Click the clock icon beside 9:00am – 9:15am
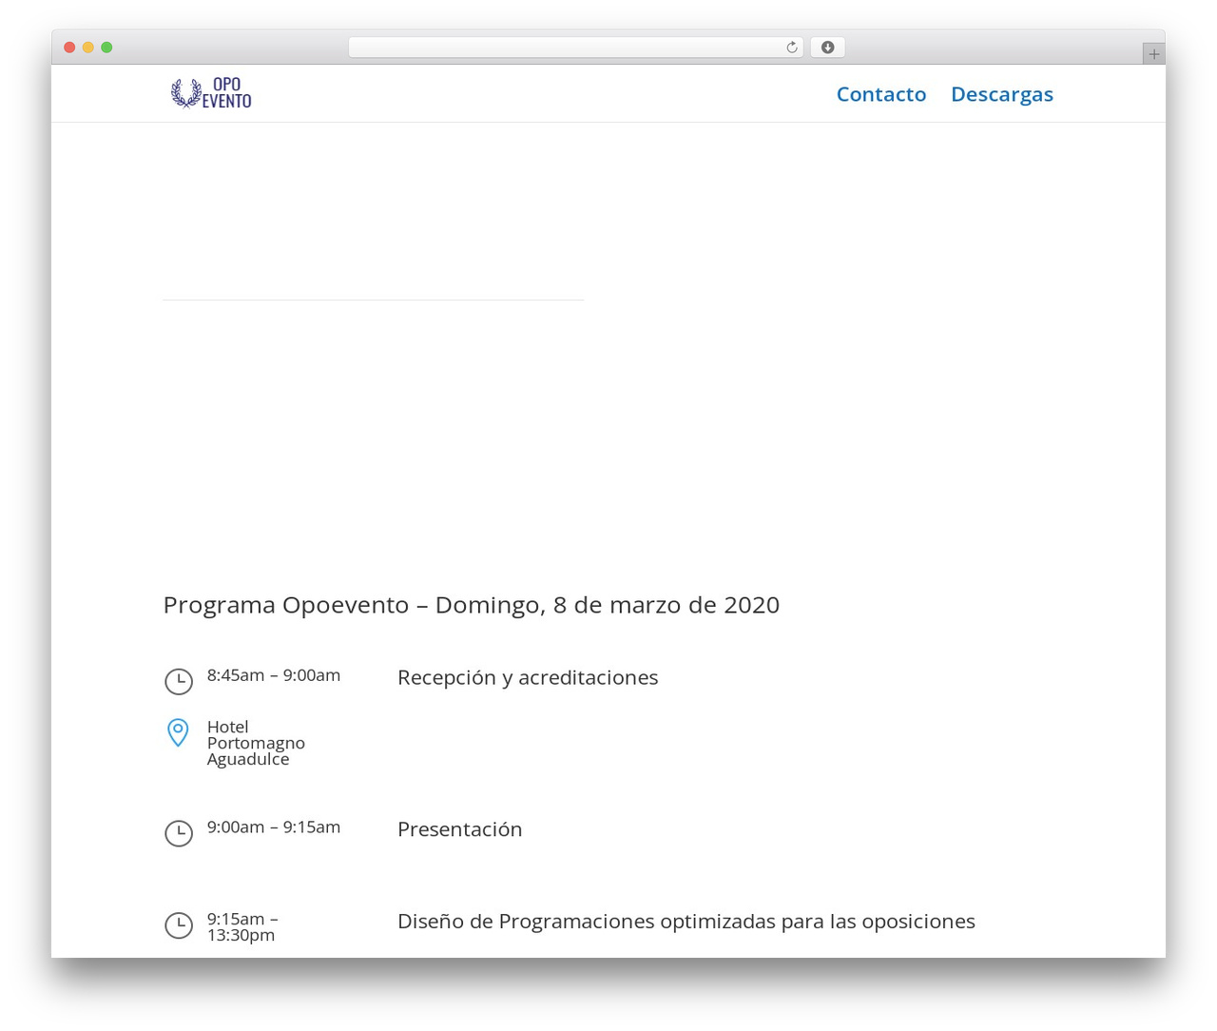Viewport: 1217px width, 1031px height. click(179, 833)
